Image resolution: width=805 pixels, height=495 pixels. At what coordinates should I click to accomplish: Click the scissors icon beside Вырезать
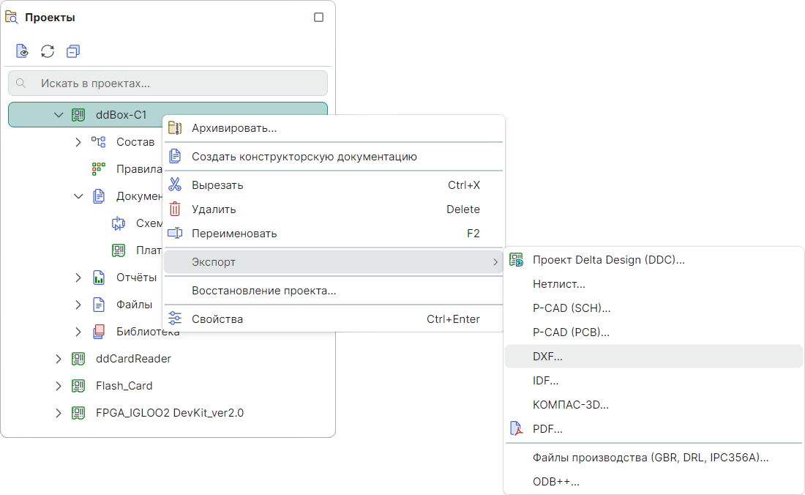point(175,185)
